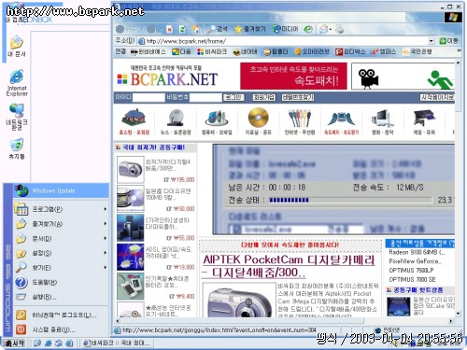Click the Media globe toolbar button

(x=286, y=29)
